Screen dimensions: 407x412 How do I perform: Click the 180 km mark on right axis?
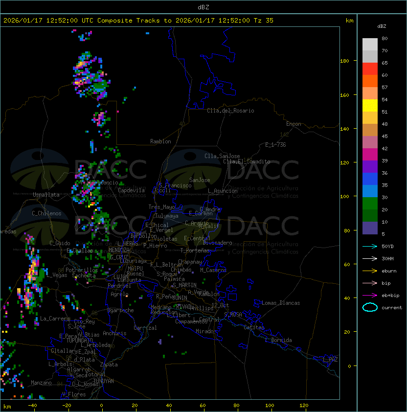344,61
